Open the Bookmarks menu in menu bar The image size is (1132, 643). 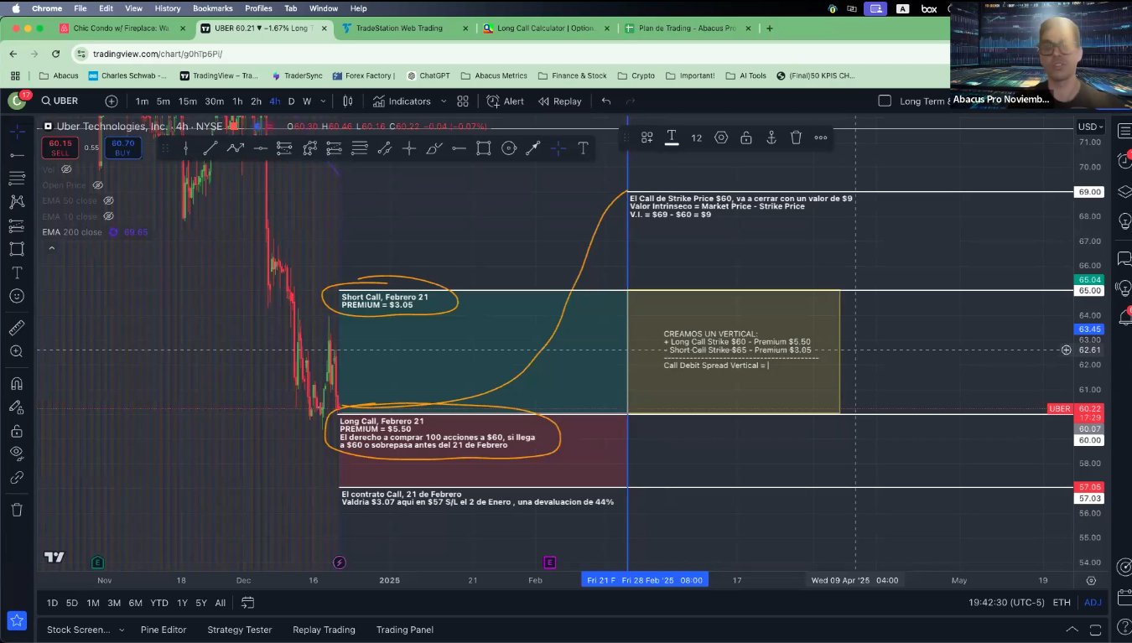click(213, 8)
